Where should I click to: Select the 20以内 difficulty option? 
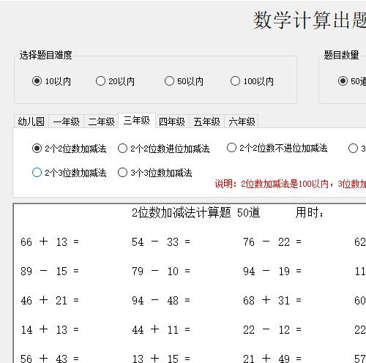coord(115,81)
